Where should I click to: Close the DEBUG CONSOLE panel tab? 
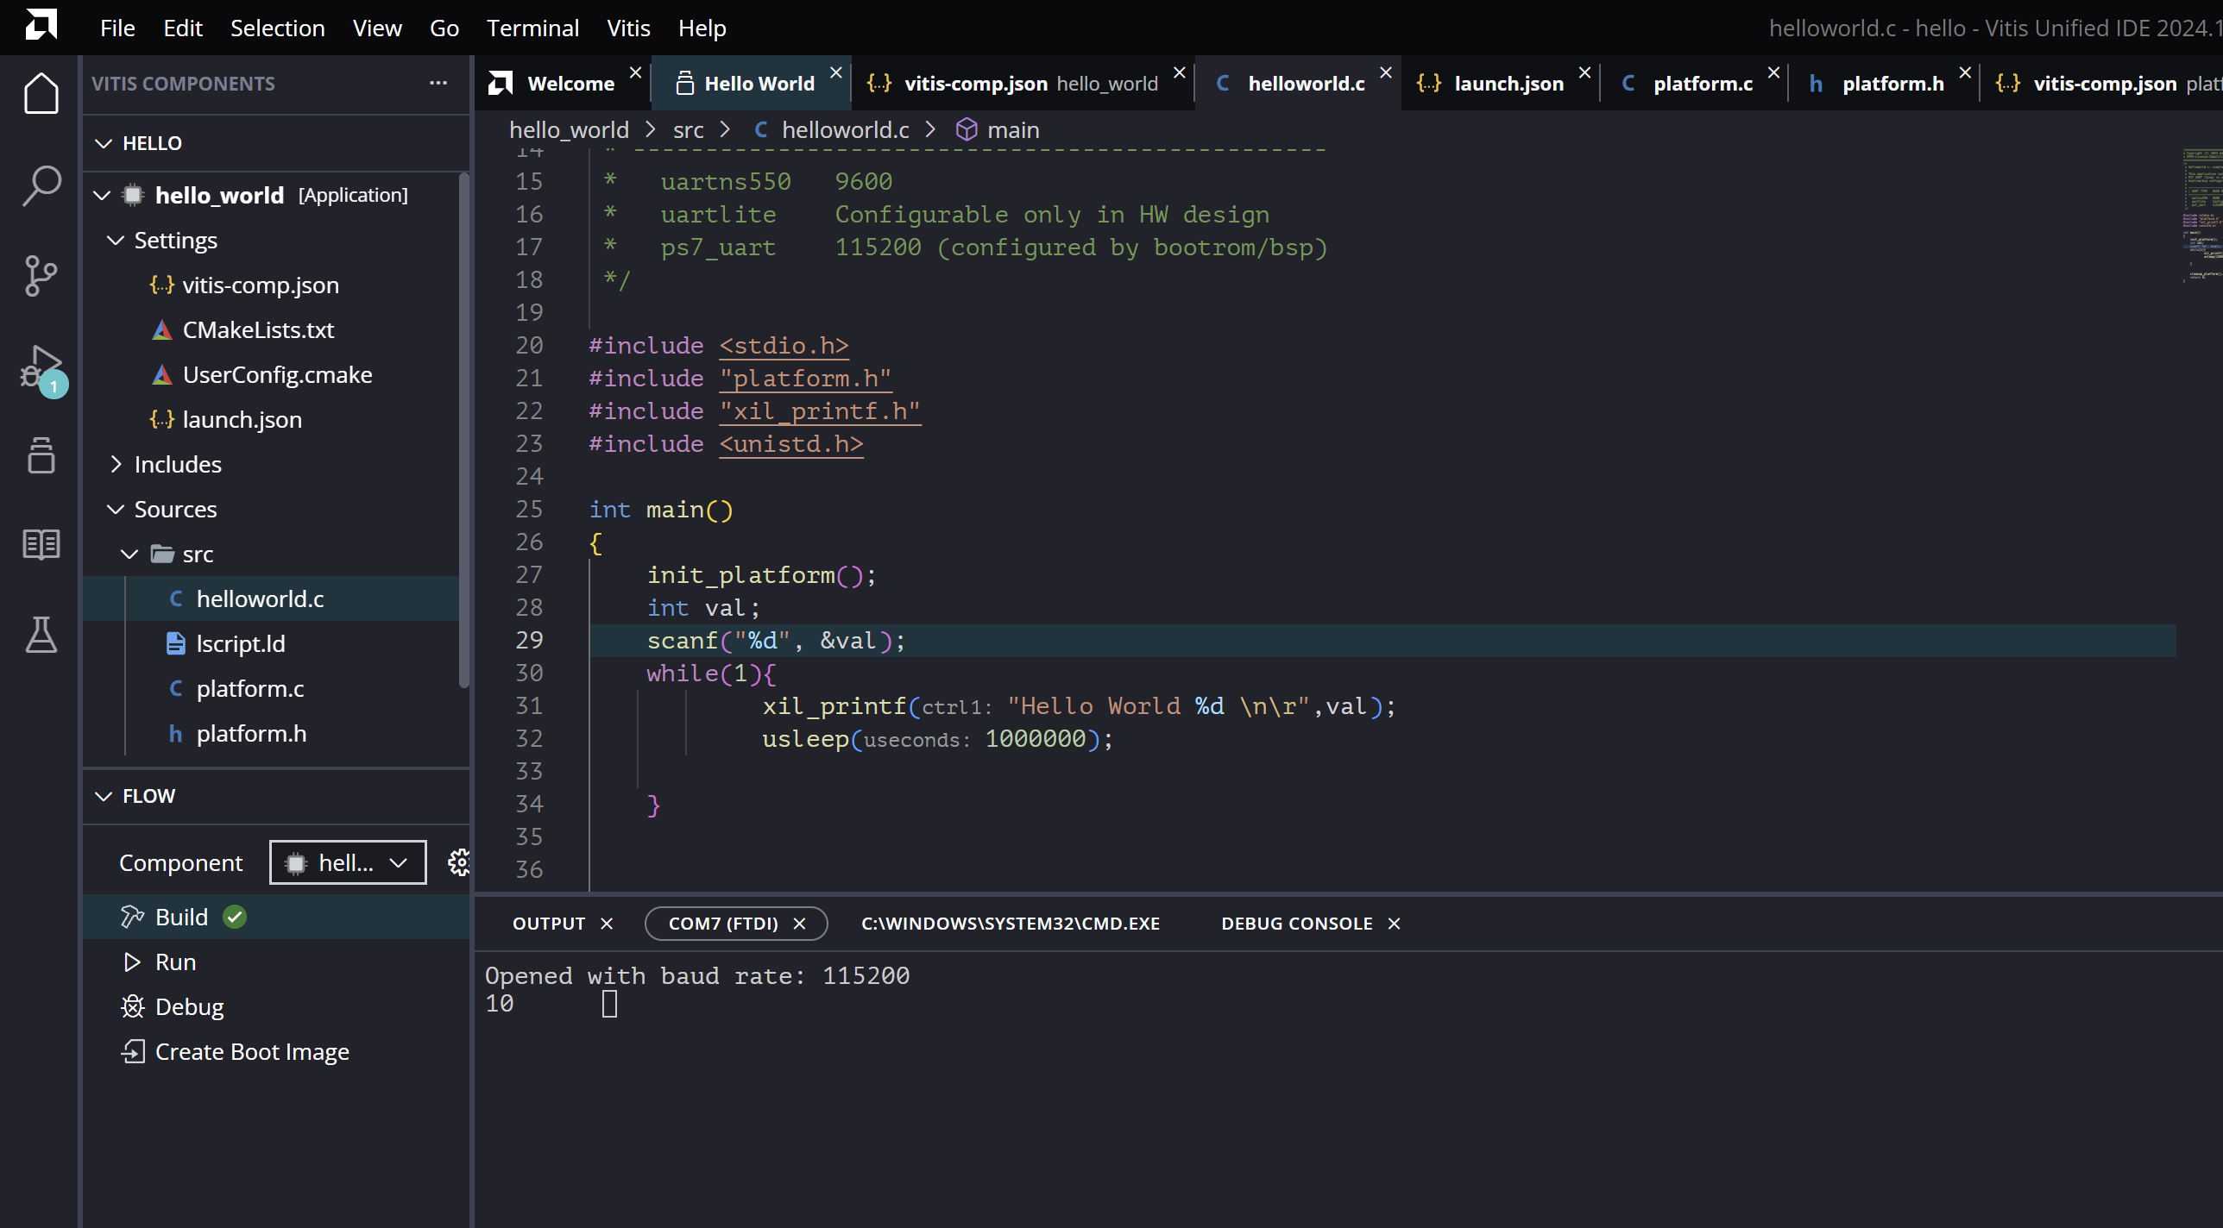pyautogui.click(x=1394, y=924)
